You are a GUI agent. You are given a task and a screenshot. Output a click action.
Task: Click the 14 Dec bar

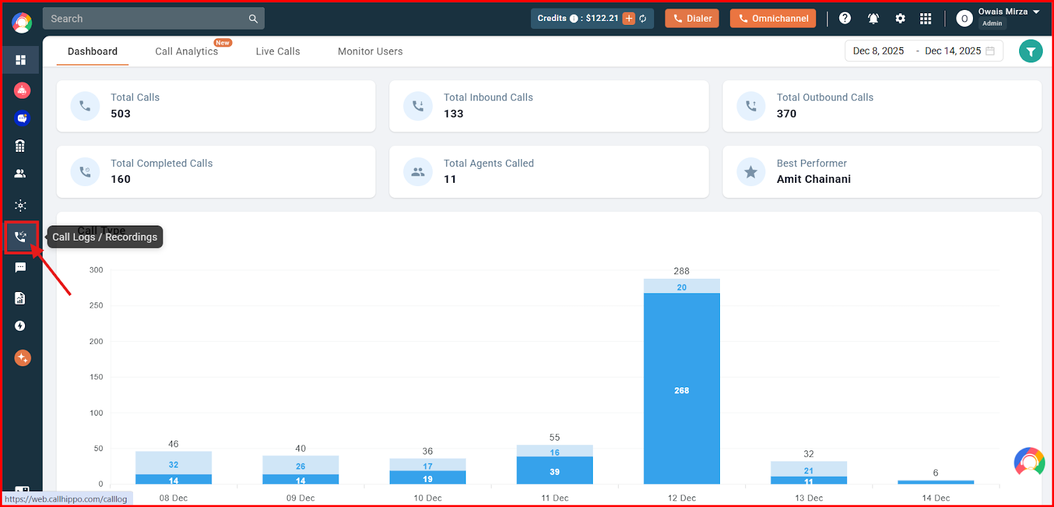pos(935,482)
